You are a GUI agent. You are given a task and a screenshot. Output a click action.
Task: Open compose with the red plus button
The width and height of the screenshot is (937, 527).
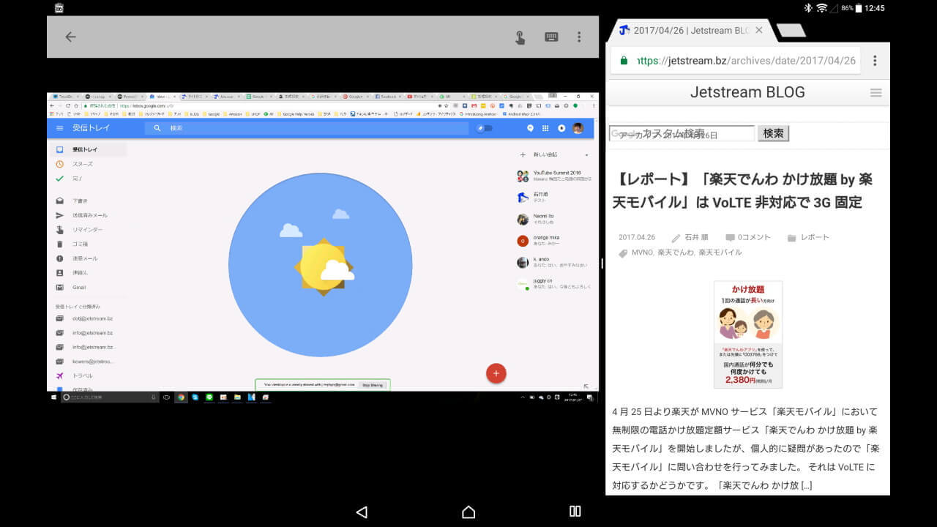[x=496, y=373]
